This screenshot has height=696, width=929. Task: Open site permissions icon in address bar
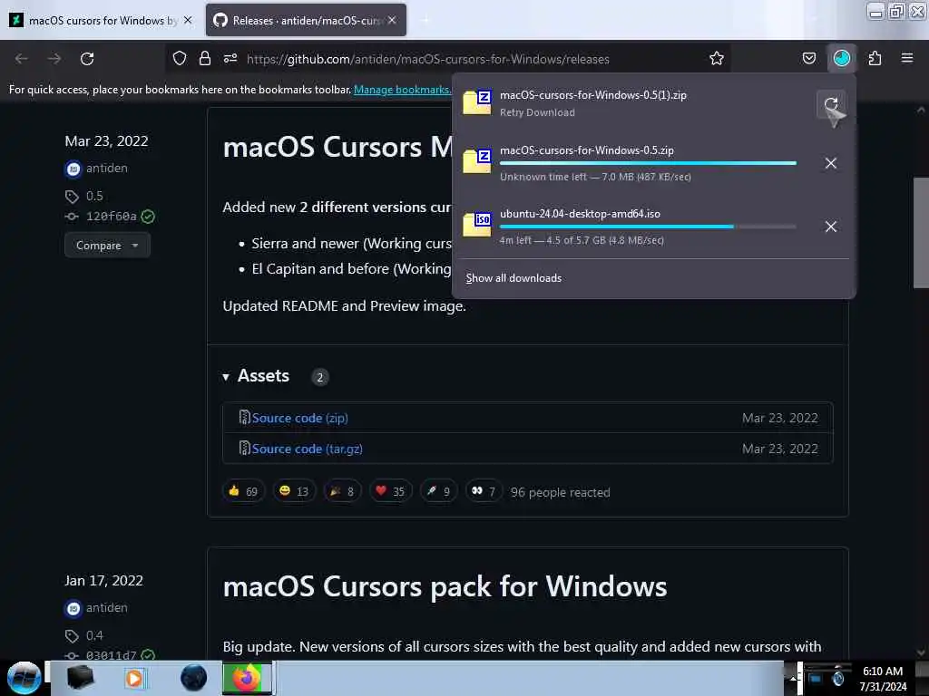click(x=230, y=58)
